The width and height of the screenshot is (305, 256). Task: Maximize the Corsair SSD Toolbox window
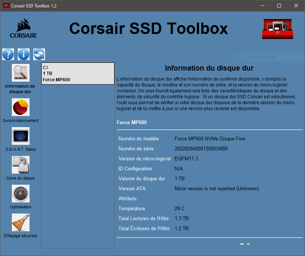(279, 6)
